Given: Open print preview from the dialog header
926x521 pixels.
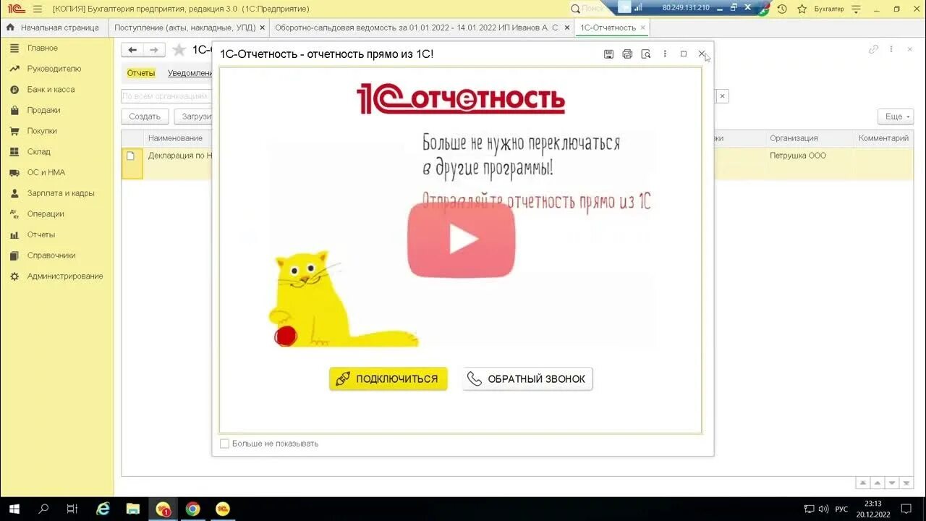Looking at the screenshot, I should (x=646, y=54).
